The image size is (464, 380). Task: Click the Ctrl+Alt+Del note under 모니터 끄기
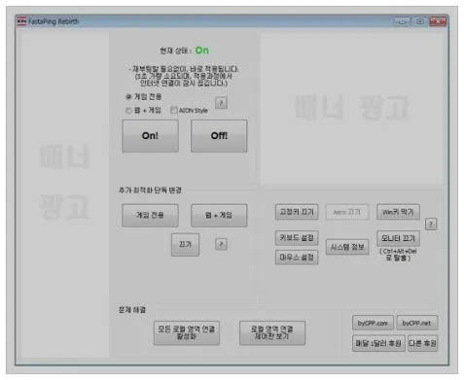pyautogui.click(x=398, y=255)
